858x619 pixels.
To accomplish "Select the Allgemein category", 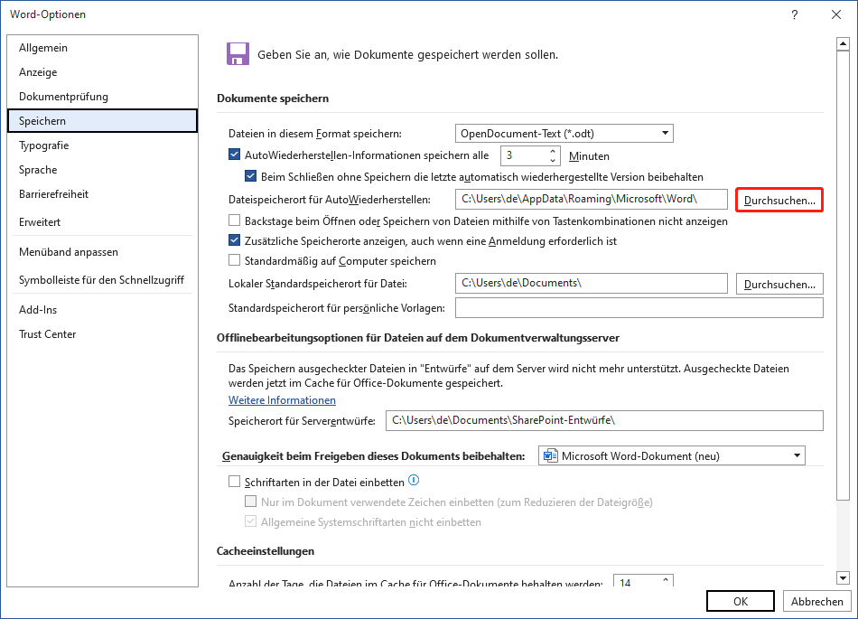I will point(102,48).
